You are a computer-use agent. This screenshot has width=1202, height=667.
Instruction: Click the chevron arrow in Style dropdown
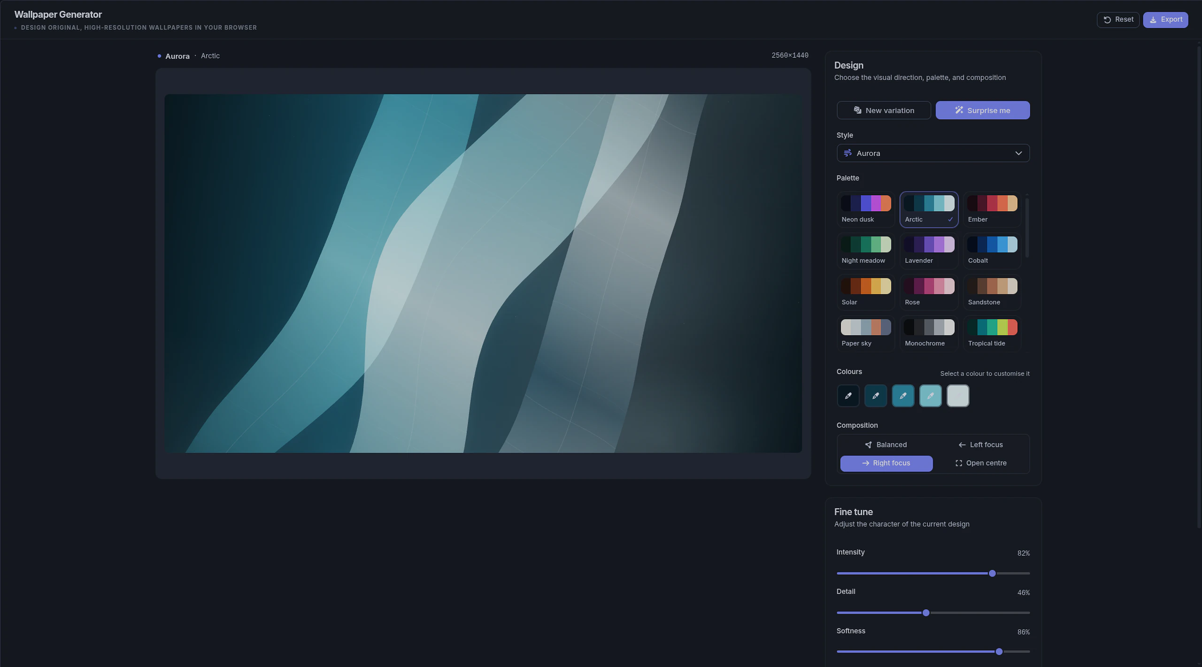point(1018,153)
